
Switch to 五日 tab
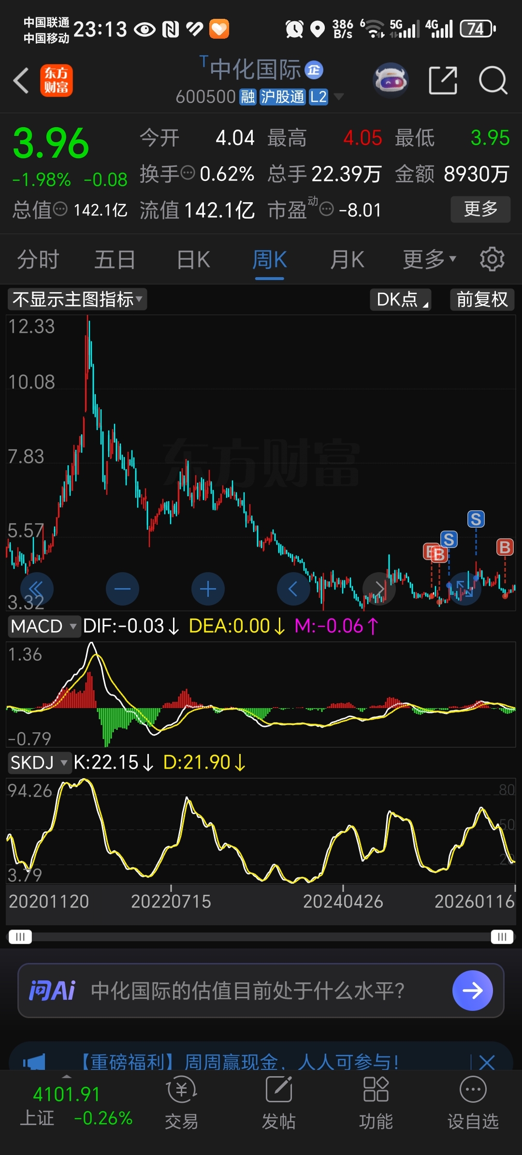(x=115, y=259)
